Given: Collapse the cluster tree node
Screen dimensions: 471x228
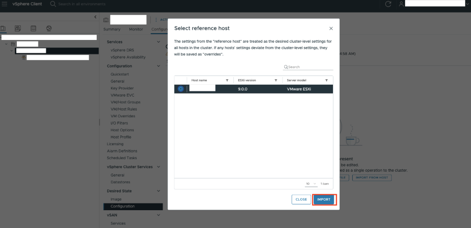Looking at the screenshot, I should tap(12, 51).
